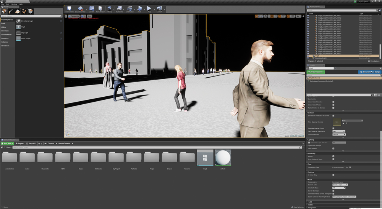Image resolution: width=382 pixels, height=209 pixels.
Task: Open the Marketplace icon in toolbar
Action: coord(100,9)
